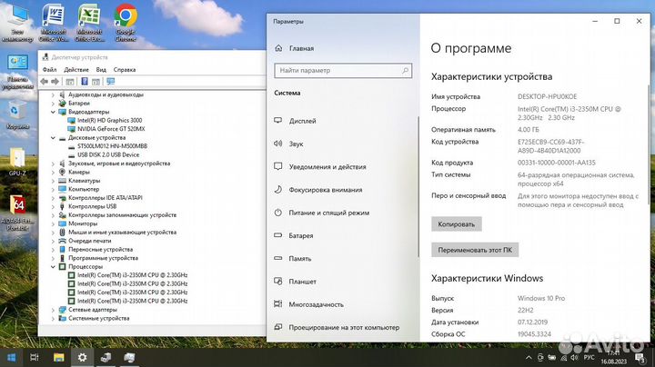Open Проецирование на этот компьютер page
The height and width of the screenshot is (367, 655).
tap(344, 327)
